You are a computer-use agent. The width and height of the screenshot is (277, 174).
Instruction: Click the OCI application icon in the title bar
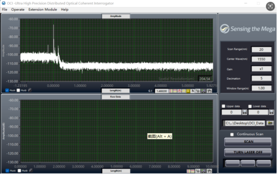[3, 3]
